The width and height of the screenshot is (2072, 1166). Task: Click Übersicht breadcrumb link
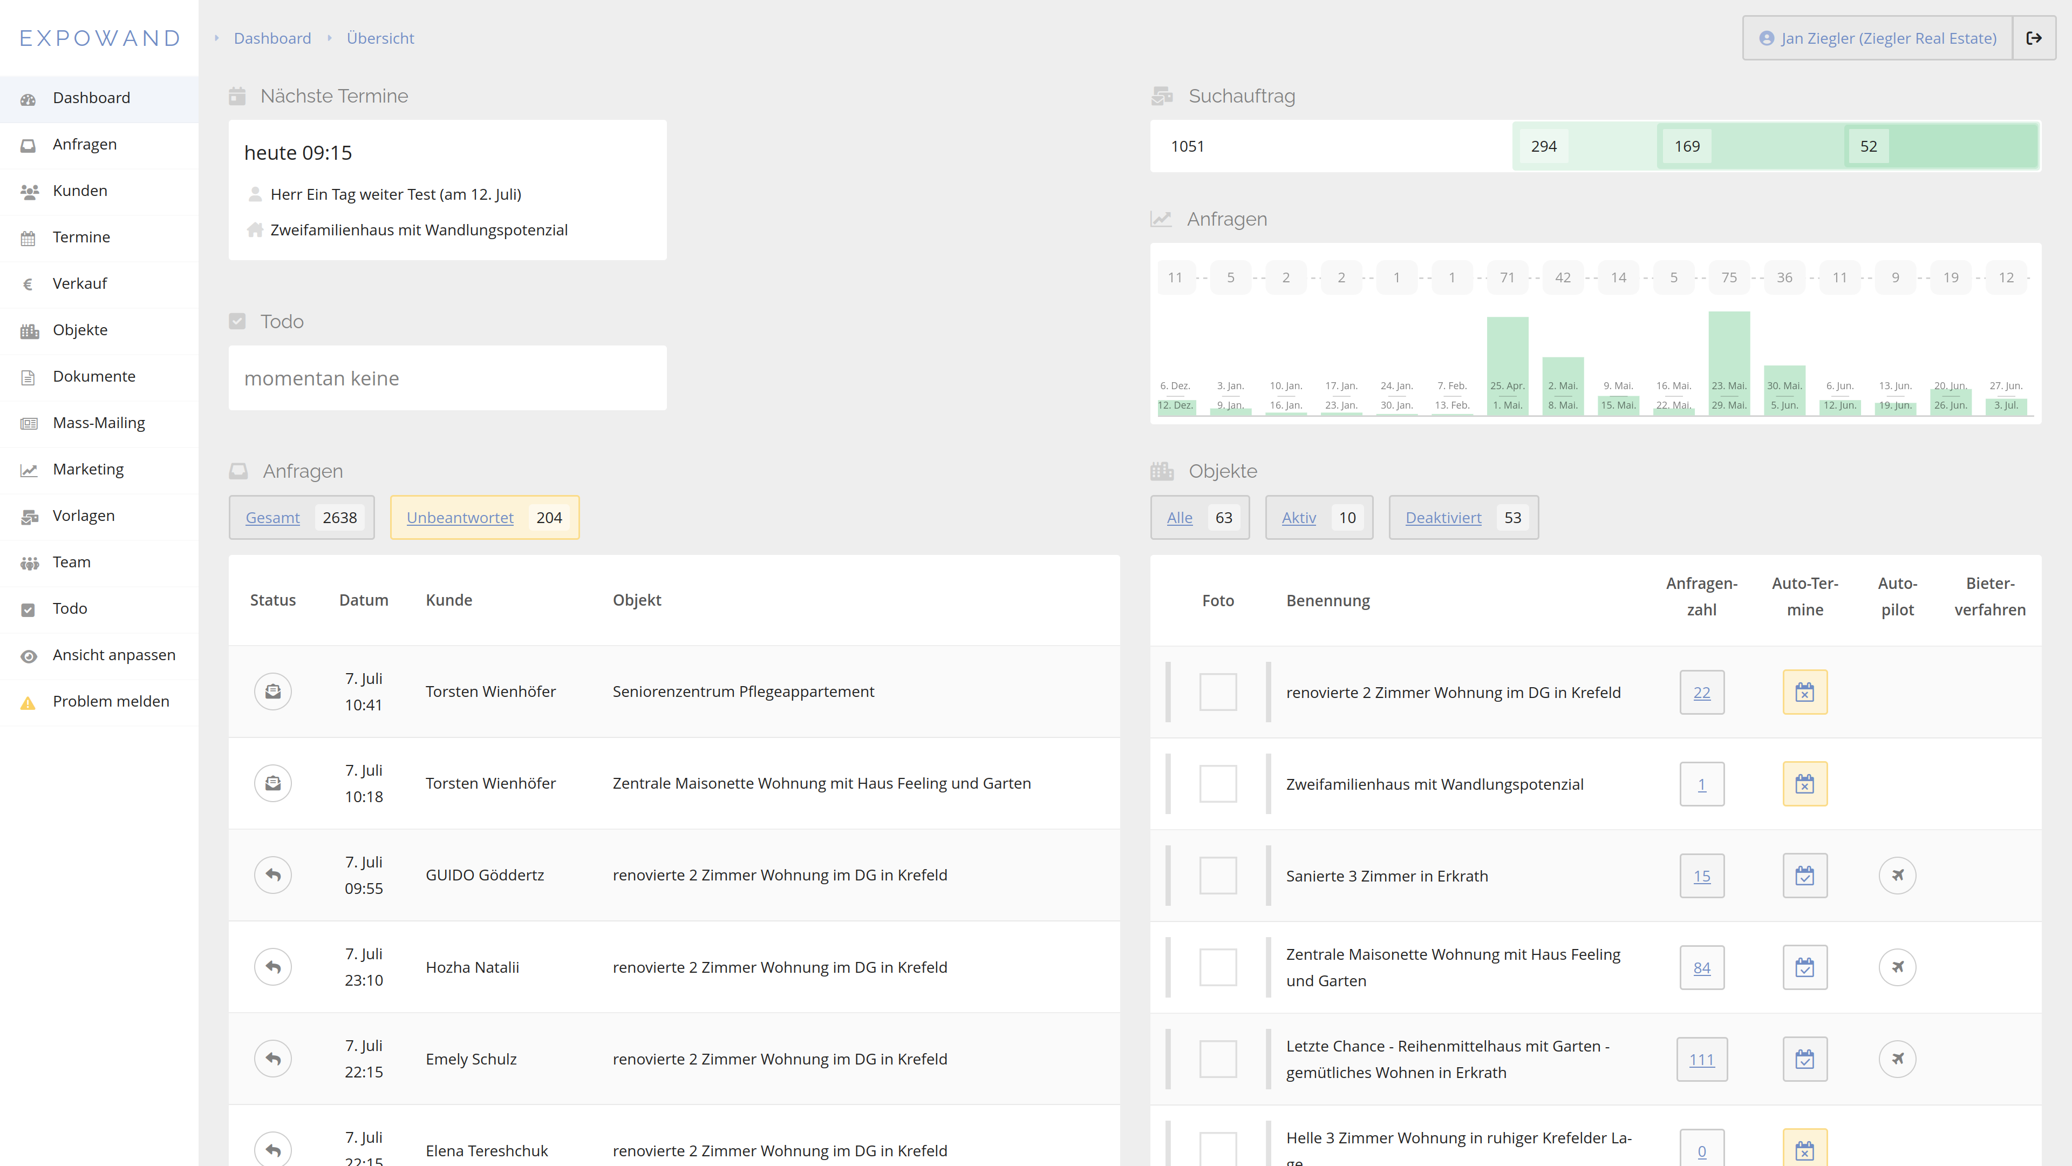pyautogui.click(x=380, y=38)
